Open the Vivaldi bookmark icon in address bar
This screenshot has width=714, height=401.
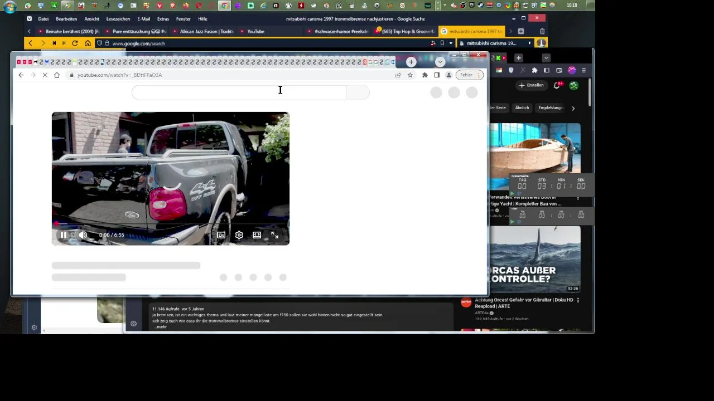[x=442, y=43]
